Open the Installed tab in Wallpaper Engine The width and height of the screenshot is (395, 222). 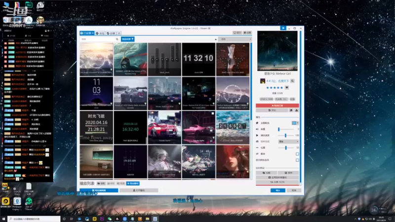(x=87, y=33)
